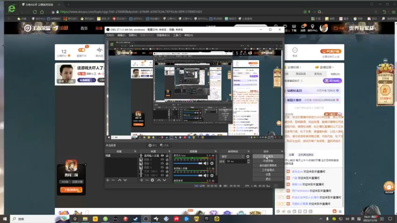Click 开始录制 to start recording

pyautogui.click(x=268, y=161)
